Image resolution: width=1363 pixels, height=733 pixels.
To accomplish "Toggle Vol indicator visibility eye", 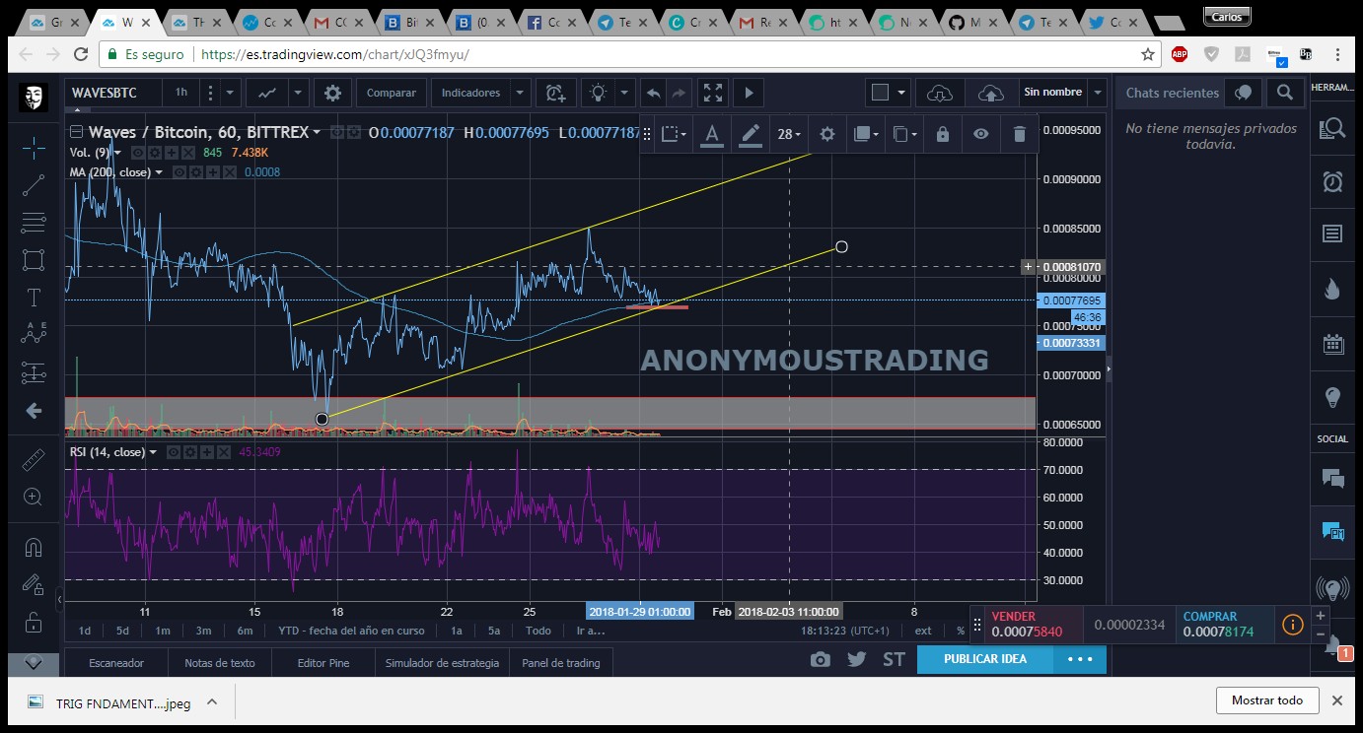I will [x=139, y=153].
